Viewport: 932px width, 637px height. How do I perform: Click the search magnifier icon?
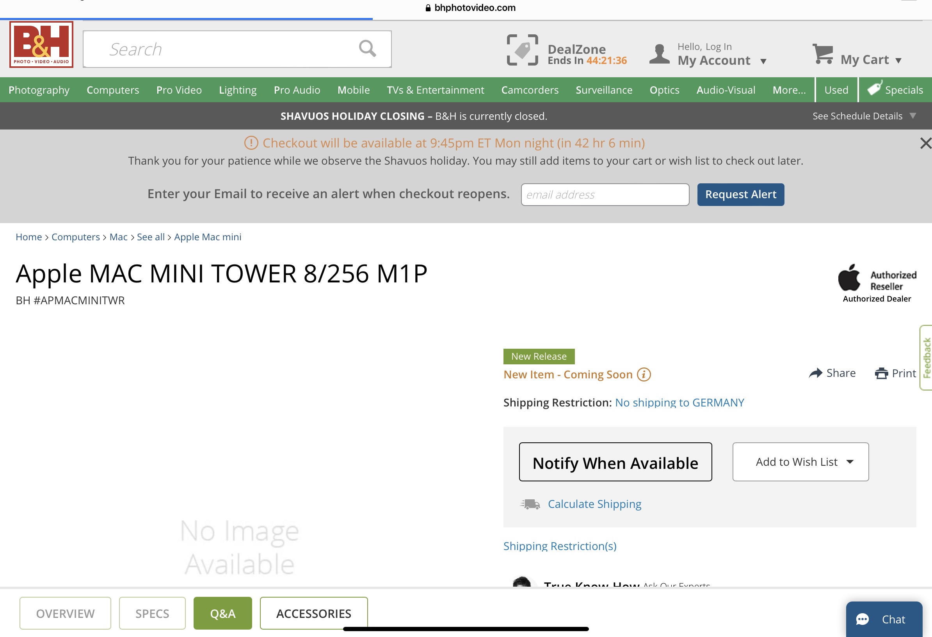pos(367,49)
